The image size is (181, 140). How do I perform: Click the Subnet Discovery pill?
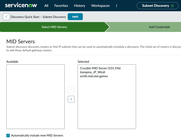[x=157, y=6]
